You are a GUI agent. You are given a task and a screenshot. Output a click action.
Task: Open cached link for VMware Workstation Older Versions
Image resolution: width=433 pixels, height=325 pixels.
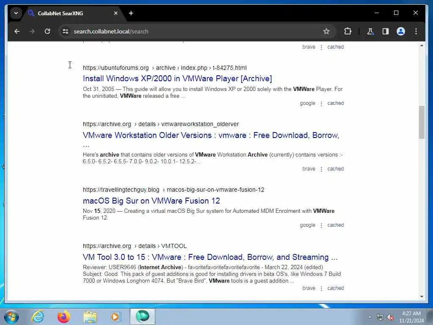pyautogui.click(x=335, y=169)
